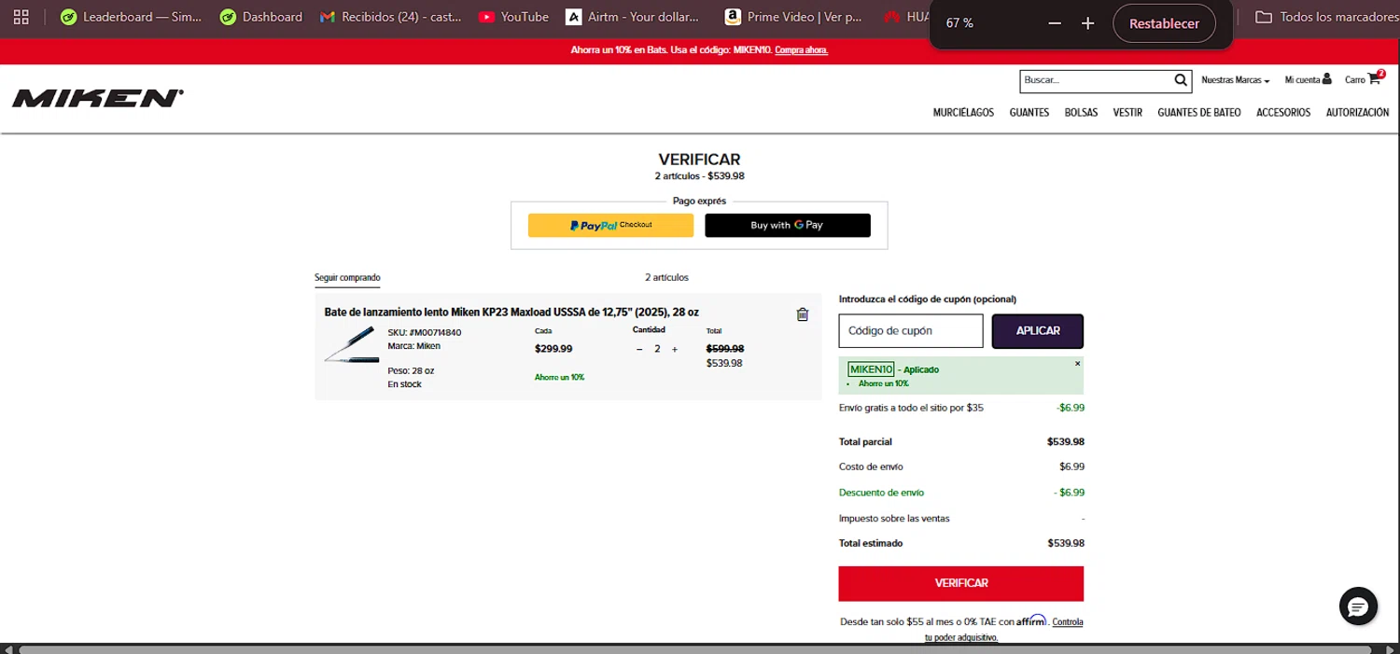Screen dimensions: 1400x654
Task: Open the Carro shopping cart
Action: 1364,79
